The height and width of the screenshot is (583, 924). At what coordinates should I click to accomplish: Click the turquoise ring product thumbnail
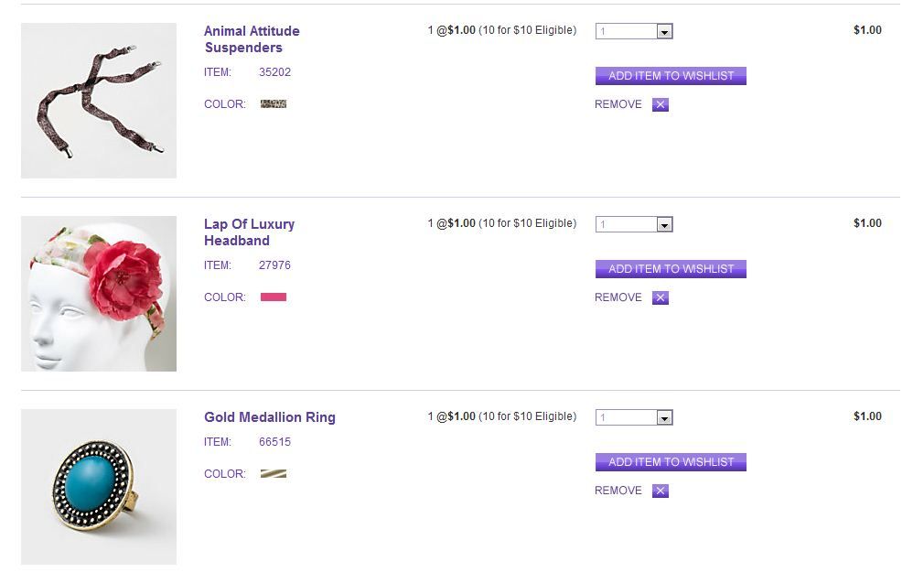(99, 487)
